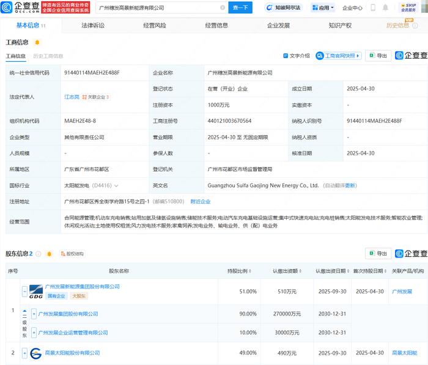Viewport: 428px width, 365px height.
Task: Open 附近企业 link
Action: coord(201,202)
